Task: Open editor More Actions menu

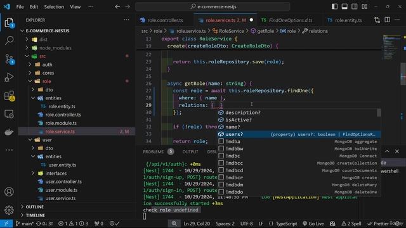Action: point(397,20)
